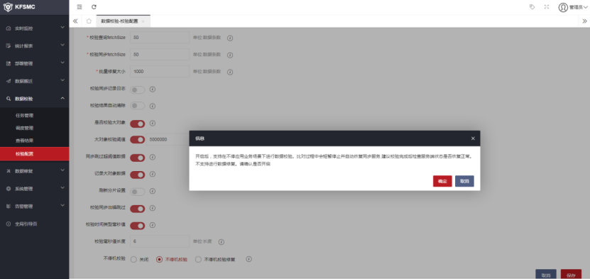Toggle the 校验同步记录日志 switch
Image resolution: width=590 pixels, height=279 pixels.
pos(137,89)
